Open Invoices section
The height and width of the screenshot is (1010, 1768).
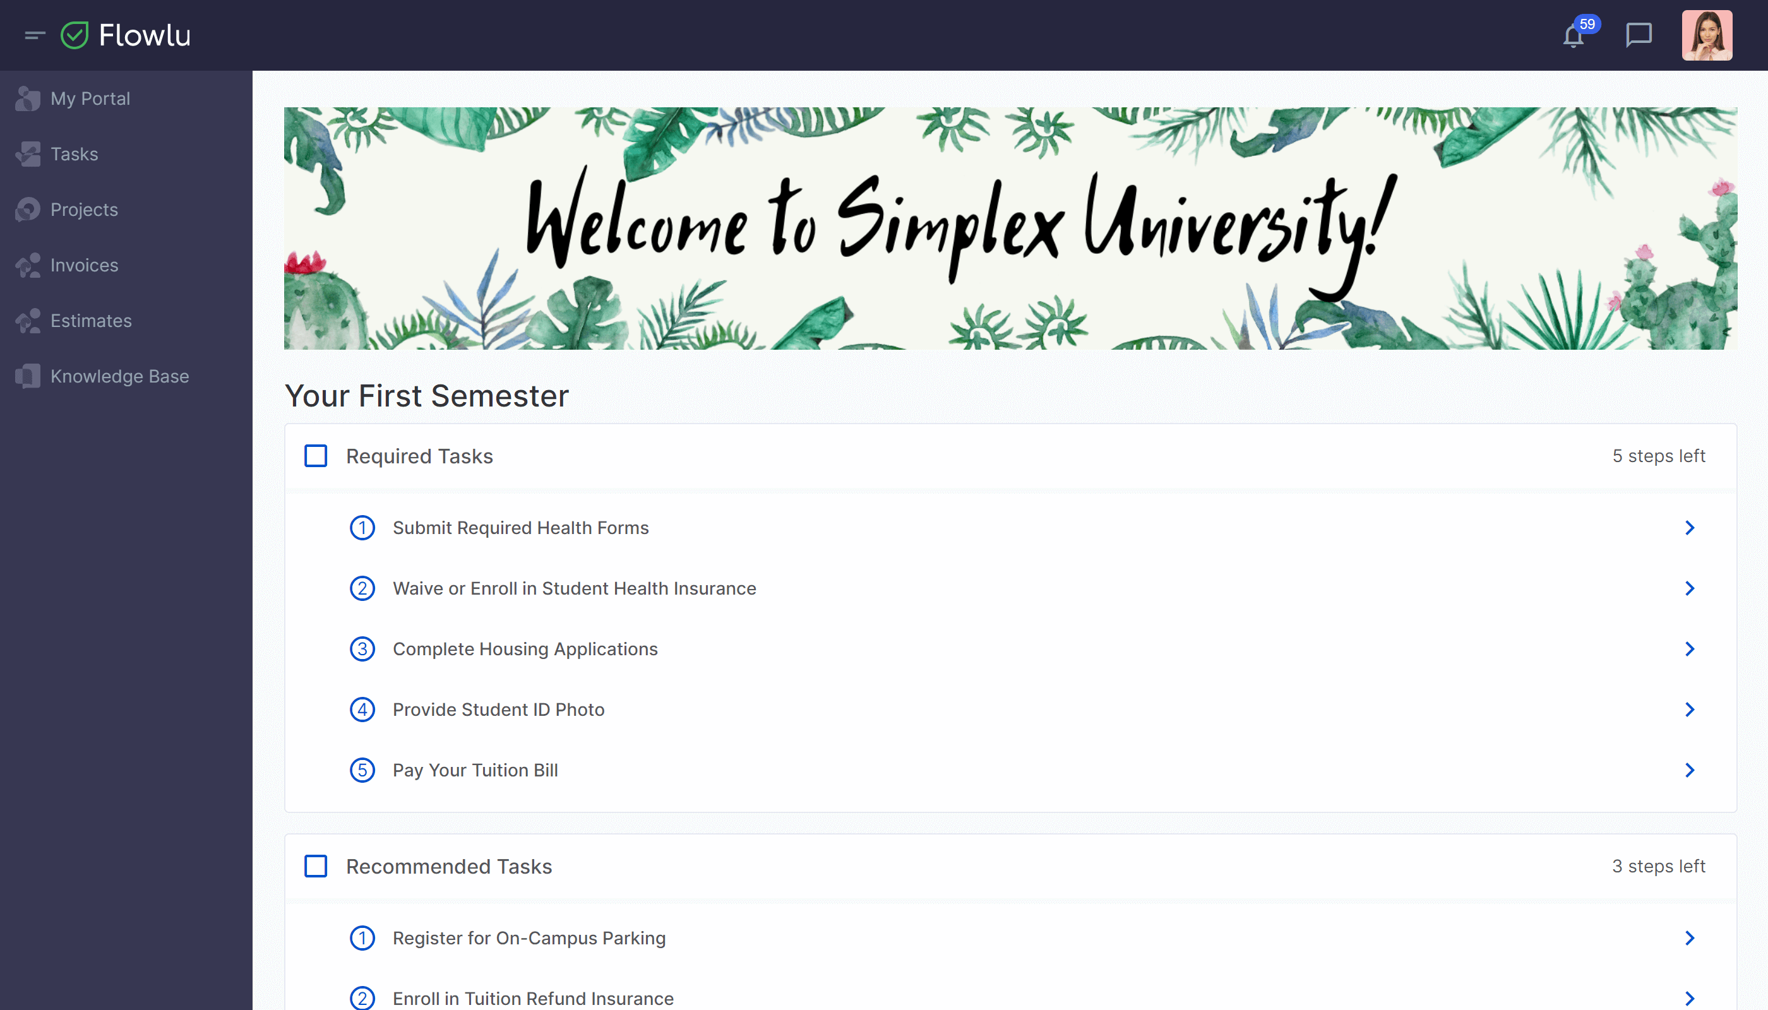point(84,264)
